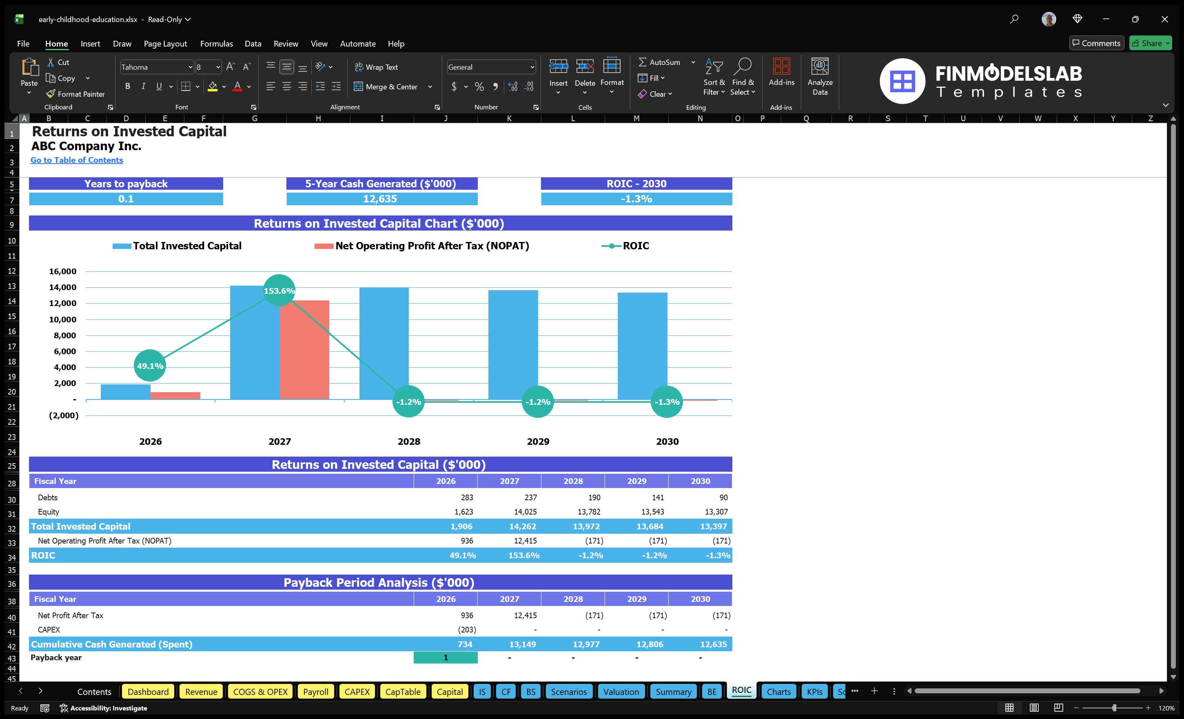The height and width of the screenshot is (719, 1184).
Task: Open the font name dropdown
Action: tap(191, 67)
